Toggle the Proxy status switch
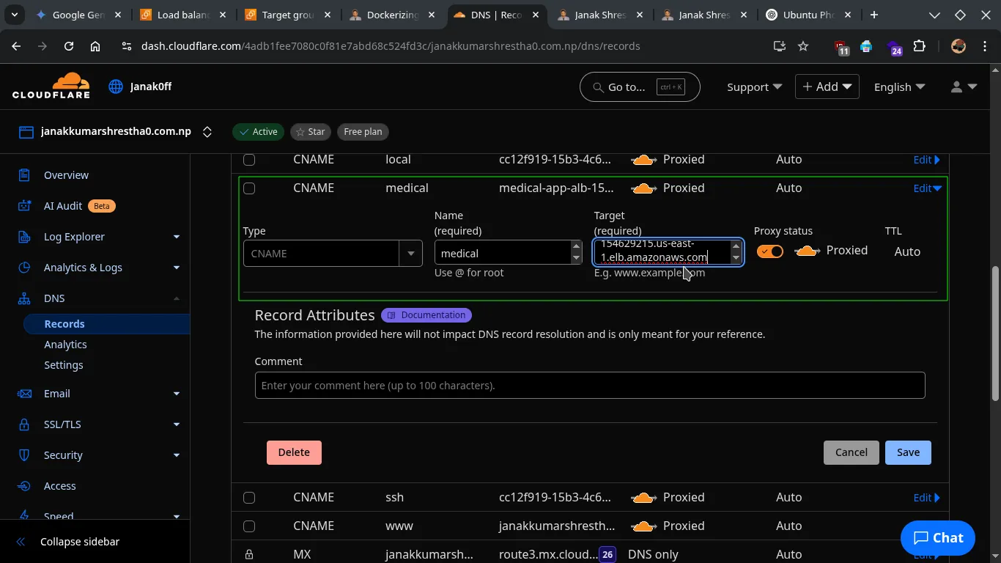This screenshot has height=563, width=1001. point(770,251)
